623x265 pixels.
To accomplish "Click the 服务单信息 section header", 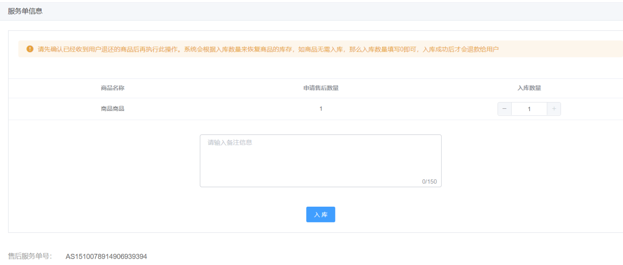I will (x=25, y=11).
